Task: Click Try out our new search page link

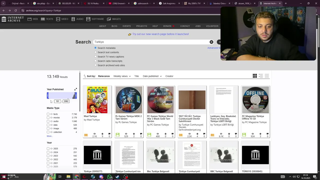Action: (x=160, y=34)
